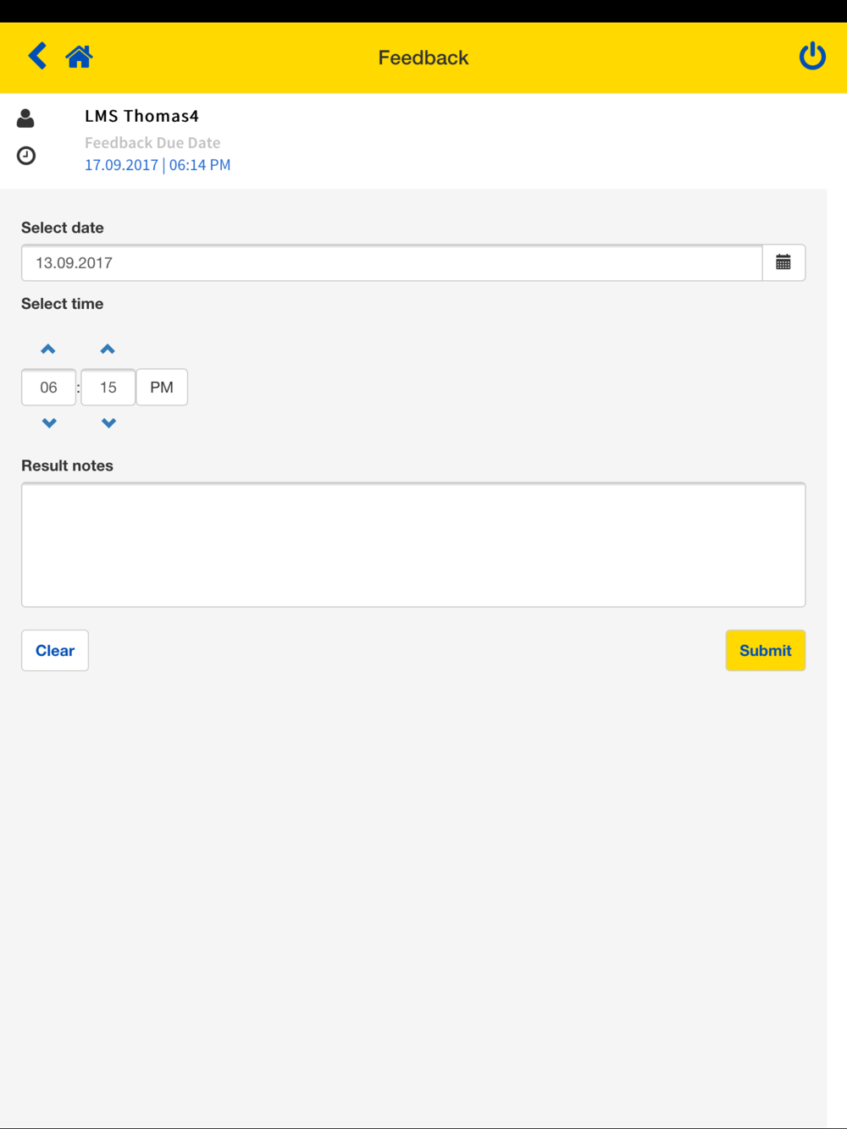Image resolution: width=847 pixels, height=1129 pixels.
Task: Decrease the hour with down arrow
Action: coord(49,423)
